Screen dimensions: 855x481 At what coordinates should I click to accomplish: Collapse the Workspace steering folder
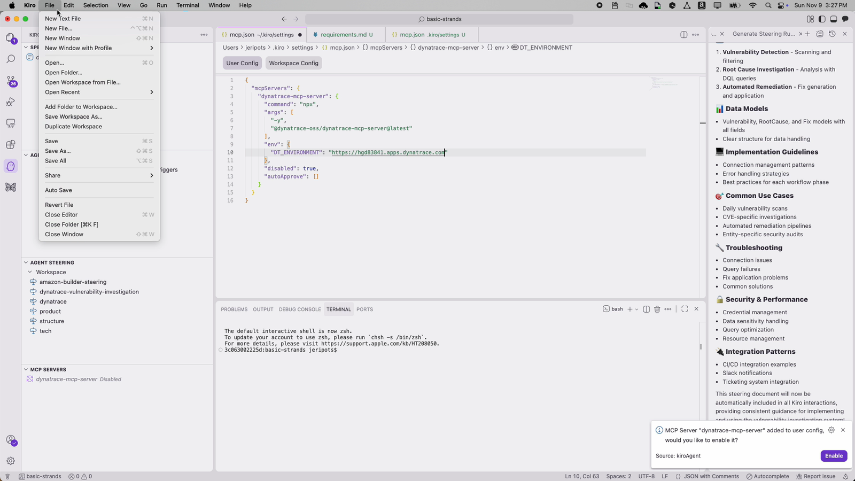click(30, 272)
